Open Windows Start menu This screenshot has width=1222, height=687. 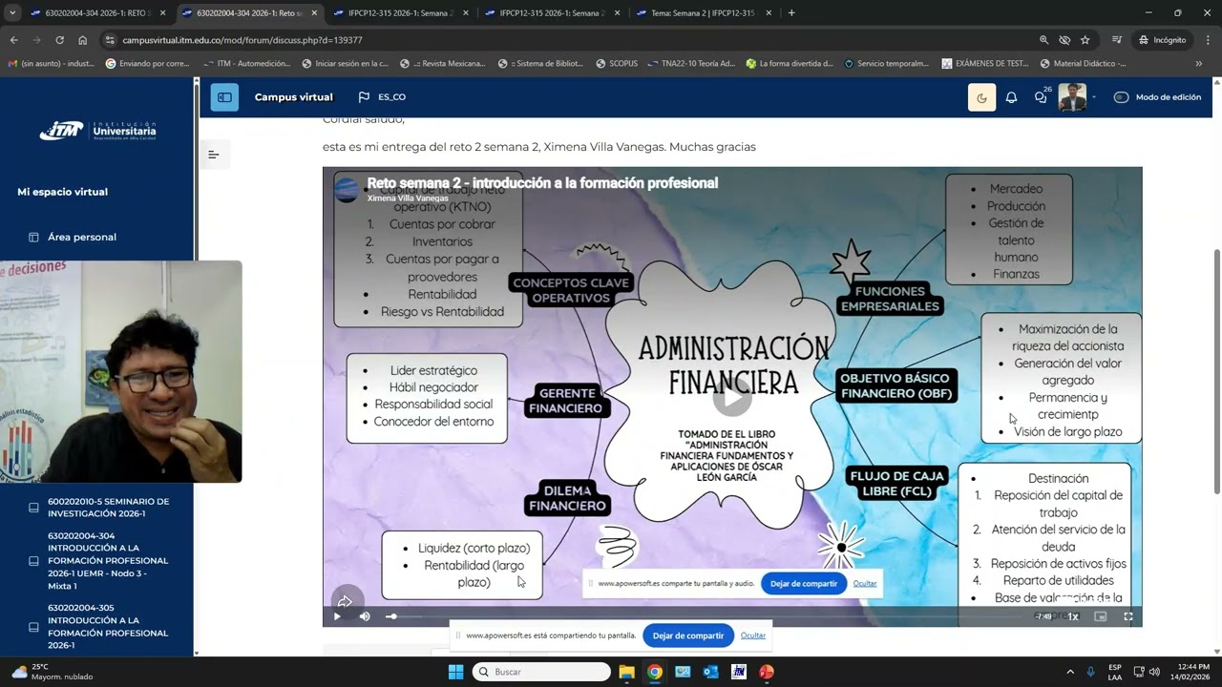[x=455, y=672]
